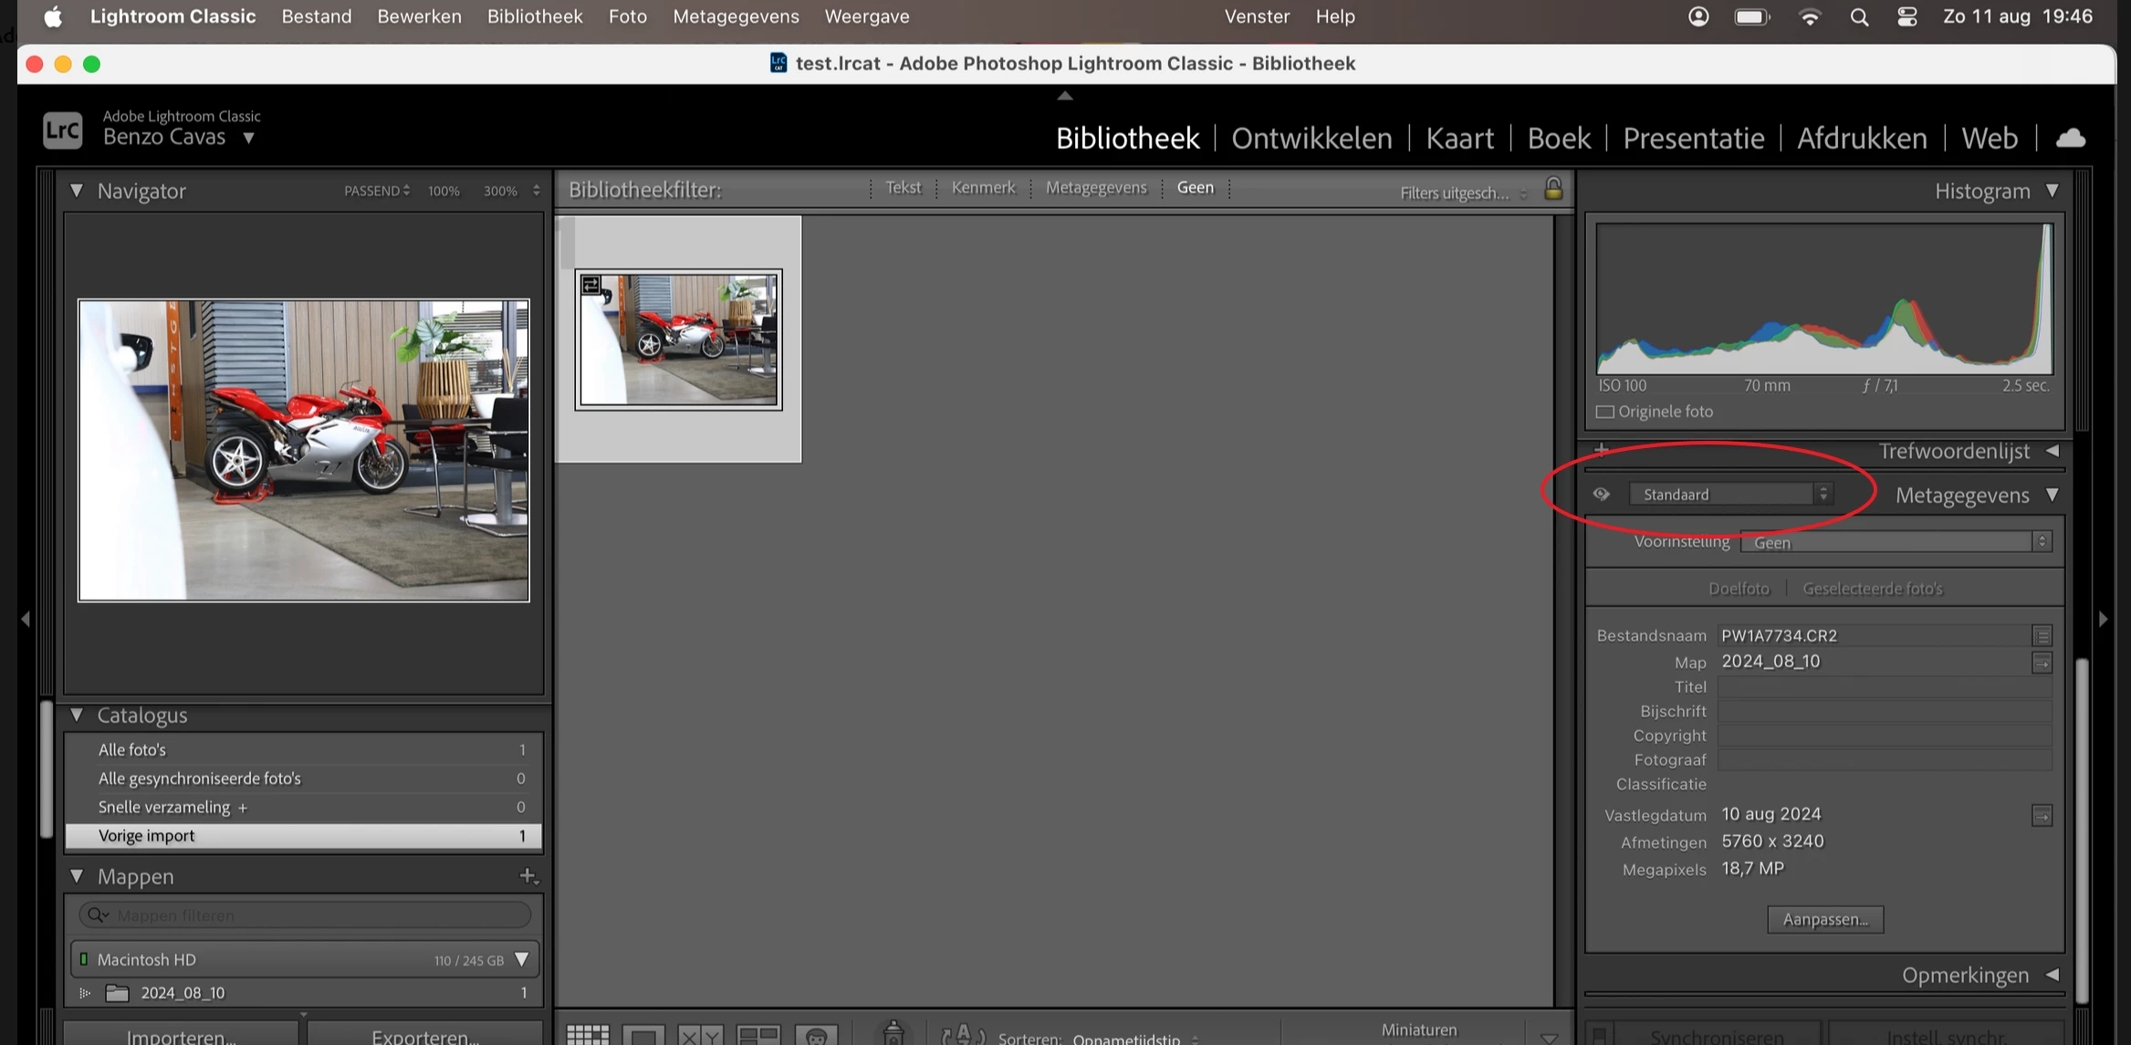
Task: Open compare view (X|Y) icon
Action: [699, 1035]
